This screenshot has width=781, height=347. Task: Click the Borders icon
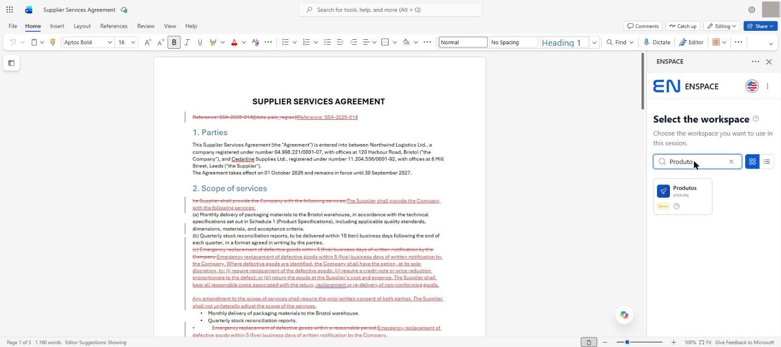385,42
